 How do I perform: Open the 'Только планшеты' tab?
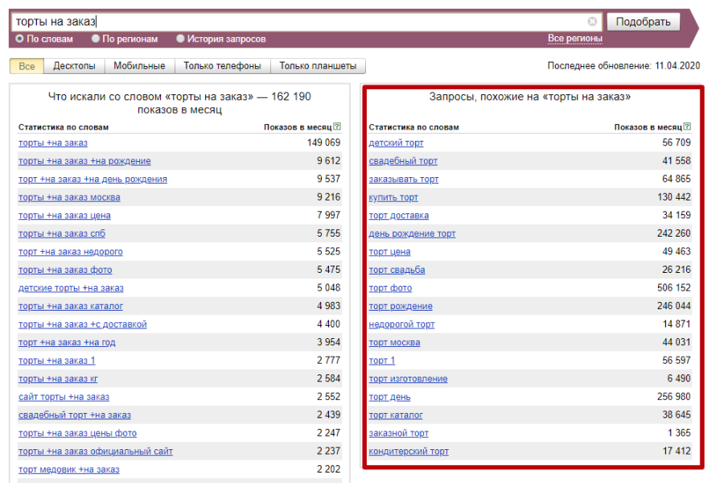(x=318, y=66)
